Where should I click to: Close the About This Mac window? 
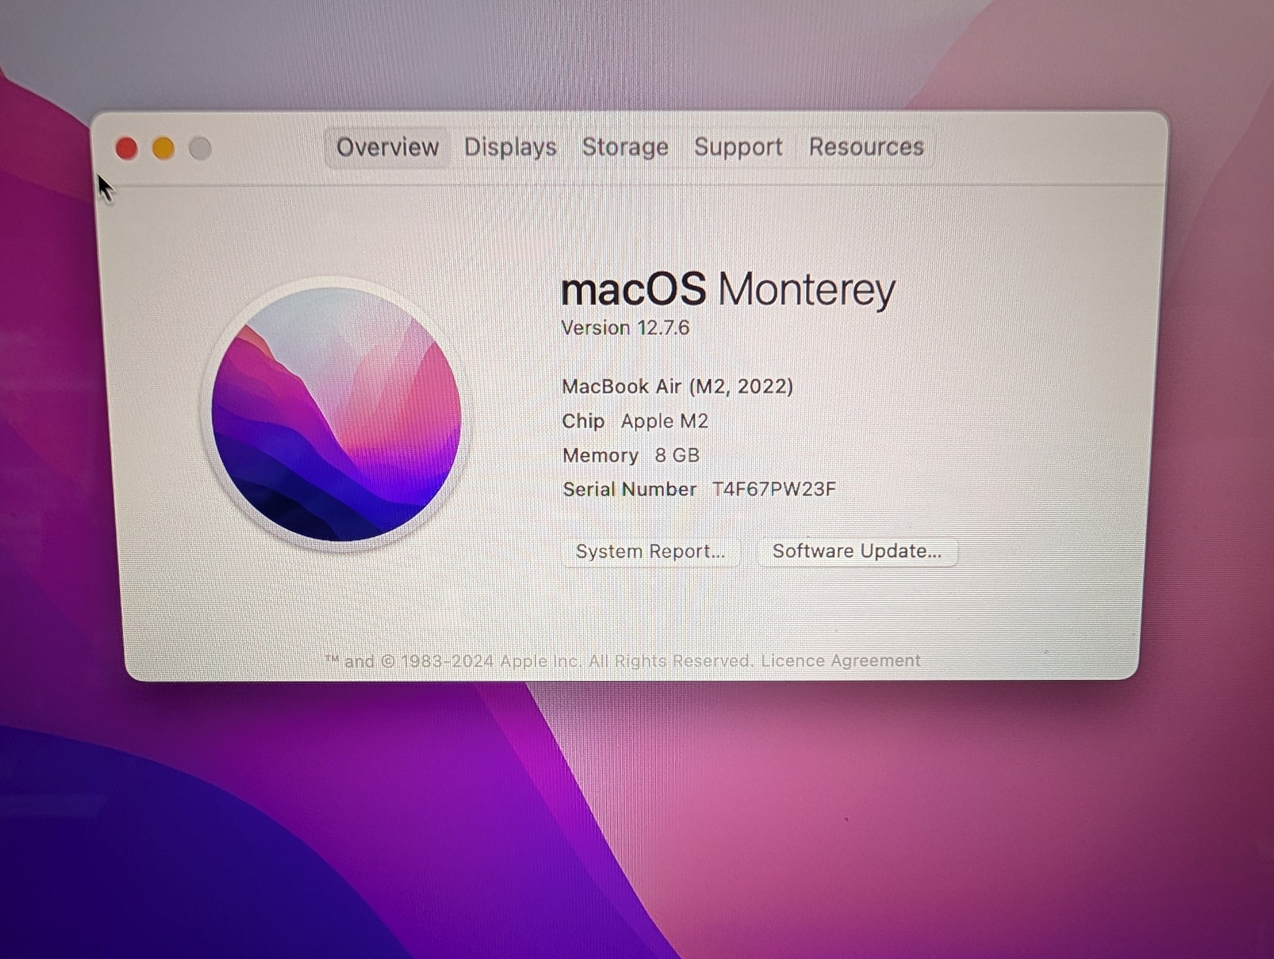(126, 149)
